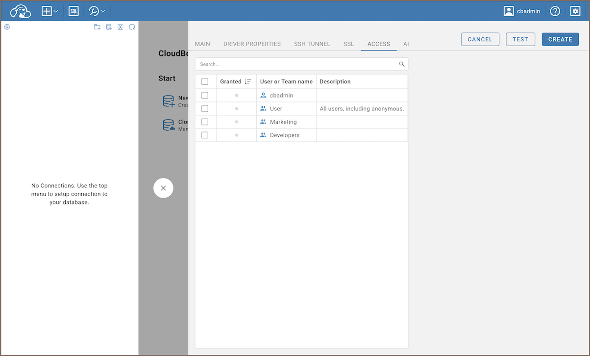Tick the Marketing team checkbox
The image size is (590, 356).
tap(205, 122)
